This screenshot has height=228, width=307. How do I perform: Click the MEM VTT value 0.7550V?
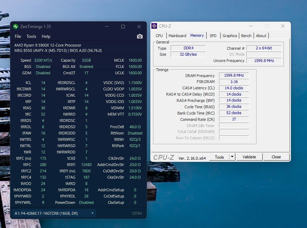coord(135,114)
